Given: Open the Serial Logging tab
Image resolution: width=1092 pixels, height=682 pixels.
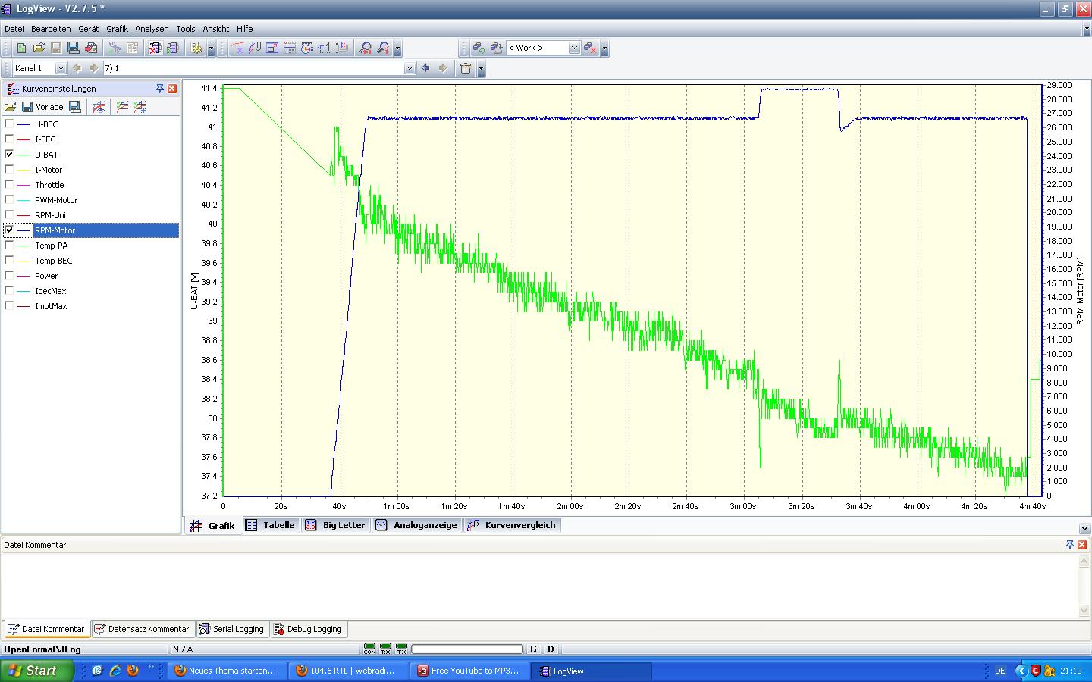Looking at the screenshot, I should coord(231,629).
